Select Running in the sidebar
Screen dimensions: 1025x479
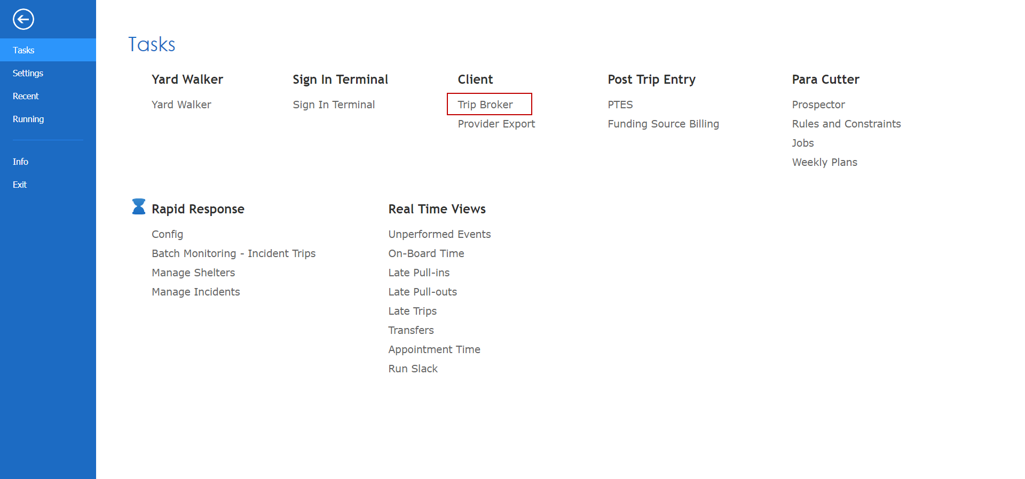tap(28, 119)
